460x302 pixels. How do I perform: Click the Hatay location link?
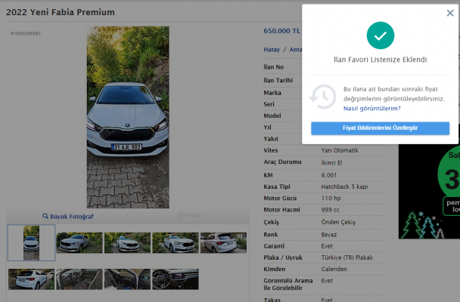click(272, 50)
